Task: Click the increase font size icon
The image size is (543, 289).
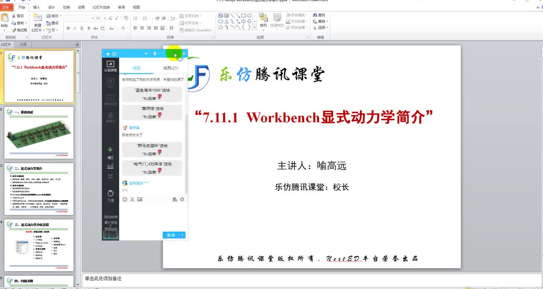Action: (111, 18)
